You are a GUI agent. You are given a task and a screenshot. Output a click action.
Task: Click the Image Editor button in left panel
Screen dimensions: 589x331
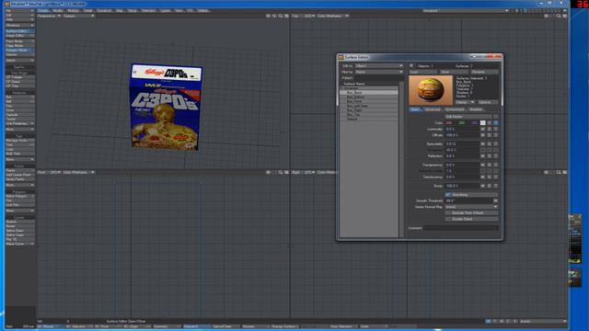click(20, 36)
